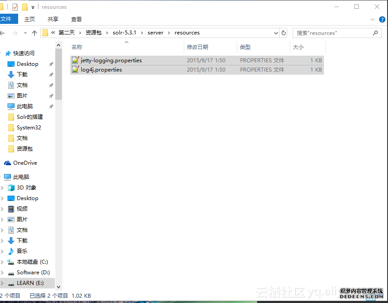388x303 pixels.
Task: Click the quick access properties checkmark icon
Action: (15, 7)
